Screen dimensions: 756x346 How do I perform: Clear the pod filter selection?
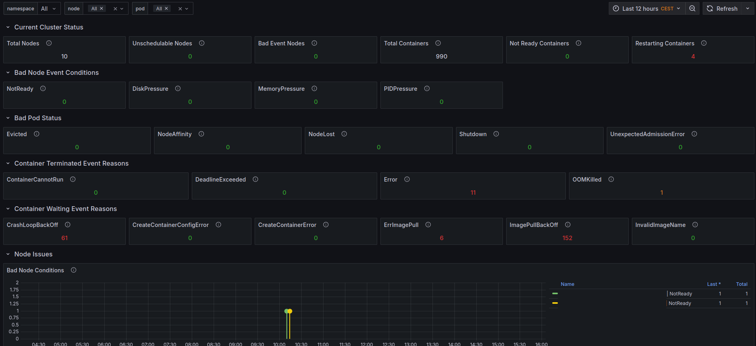[x=180, y=8]
